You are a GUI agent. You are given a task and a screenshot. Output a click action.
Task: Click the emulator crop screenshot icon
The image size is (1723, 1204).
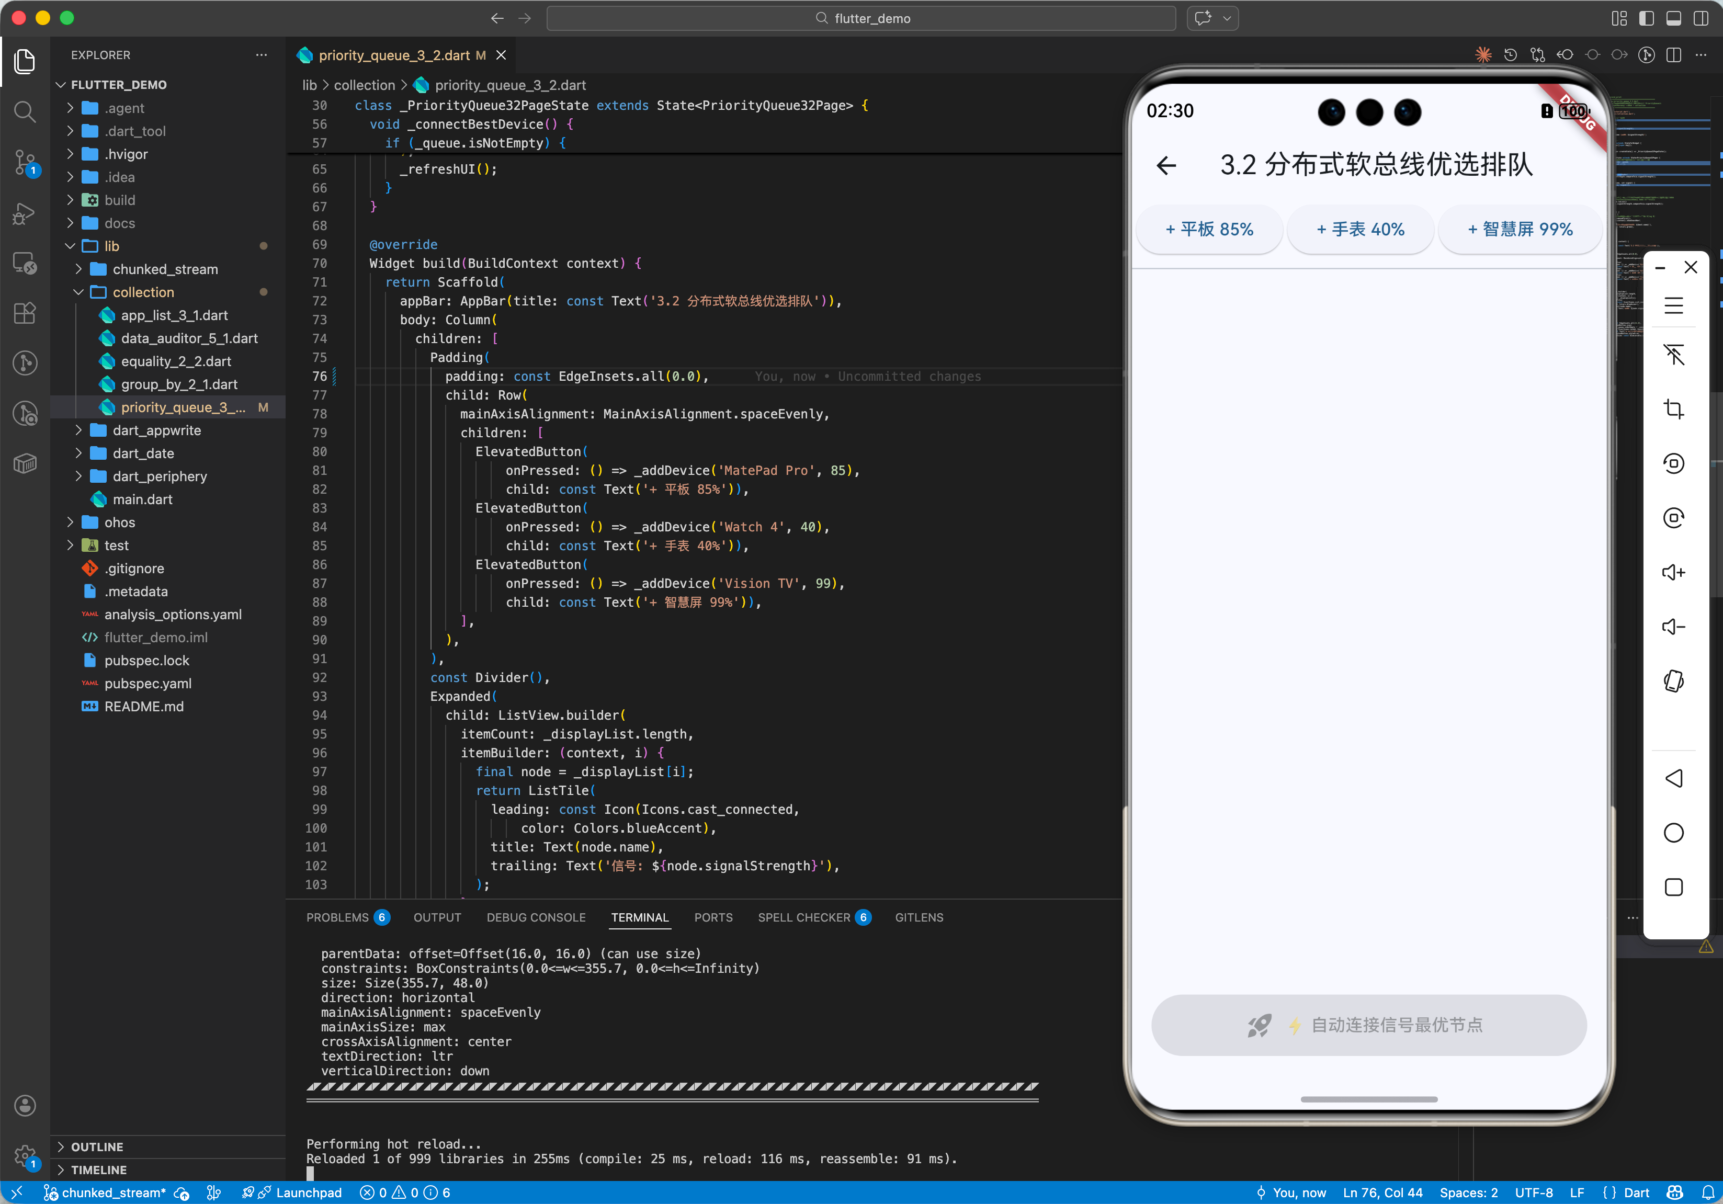(x=1673, y=409)
